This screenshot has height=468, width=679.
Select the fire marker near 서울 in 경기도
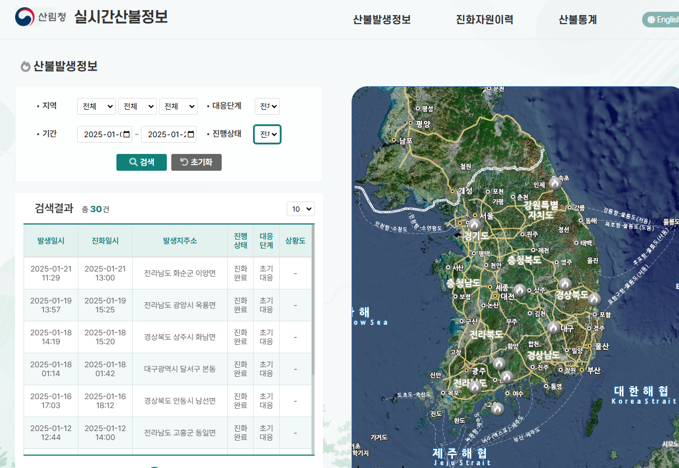coord(474,226)
